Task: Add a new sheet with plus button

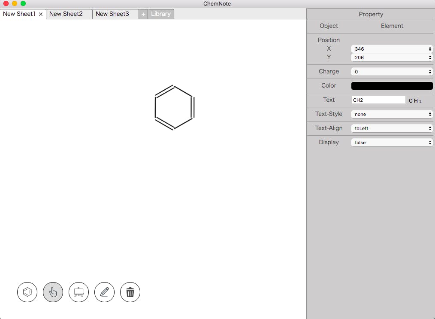Action: click(x=143, y=14)
